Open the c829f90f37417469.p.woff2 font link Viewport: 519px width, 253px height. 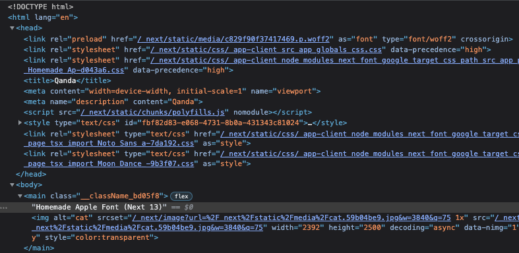[x=233, y=40]
